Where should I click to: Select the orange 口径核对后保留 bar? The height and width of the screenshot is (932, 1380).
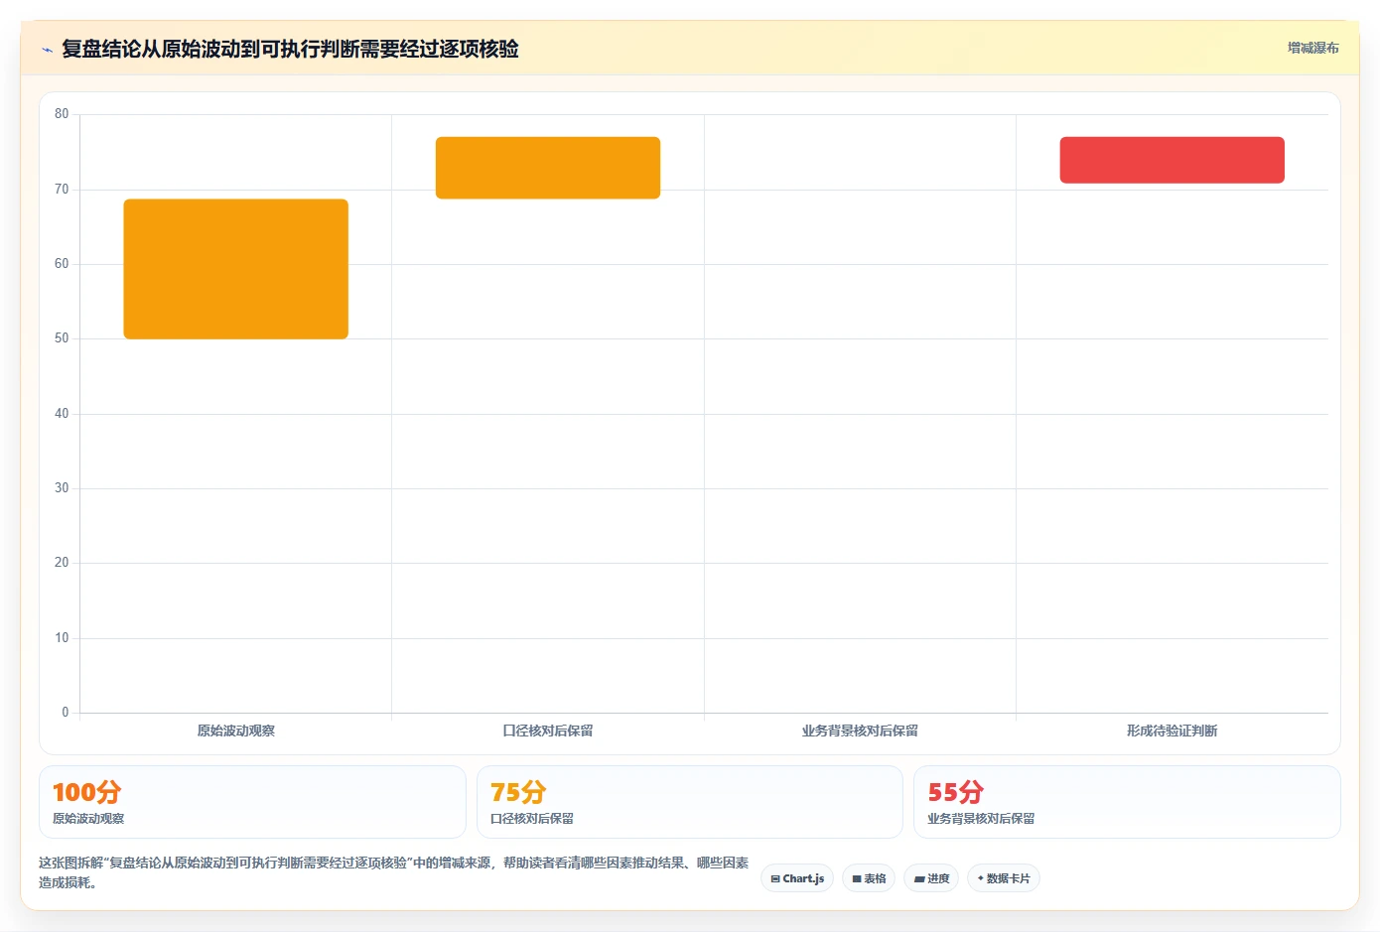click(548, 168)
